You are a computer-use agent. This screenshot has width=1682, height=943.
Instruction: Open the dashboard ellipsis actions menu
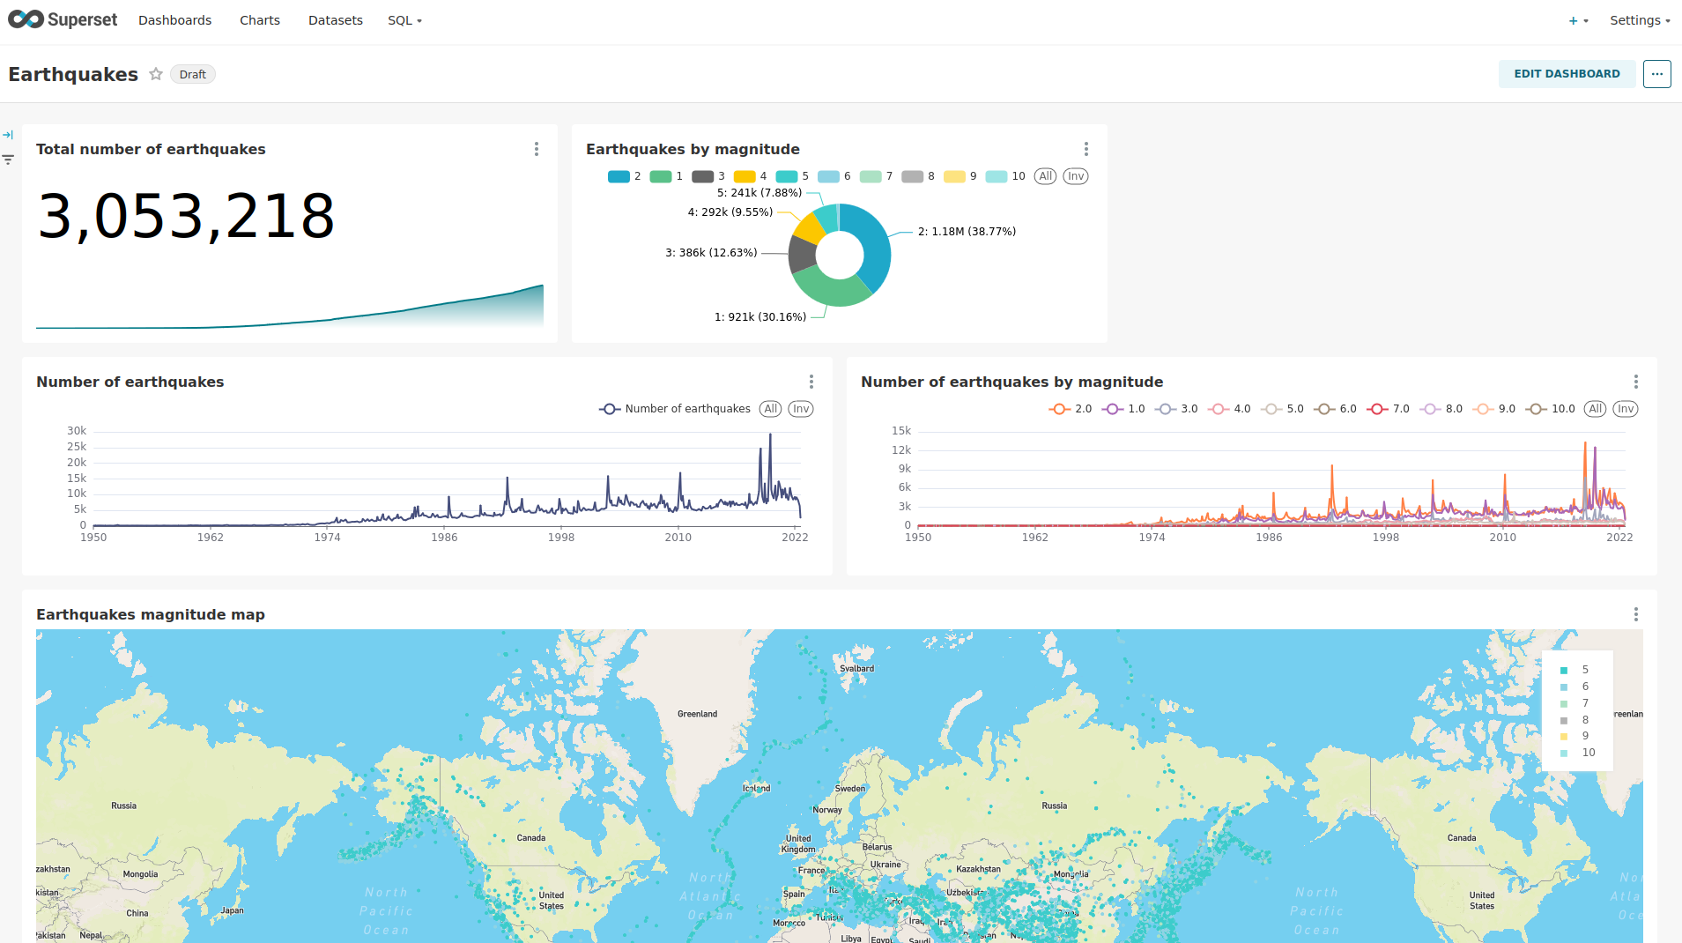(1656, 74)
